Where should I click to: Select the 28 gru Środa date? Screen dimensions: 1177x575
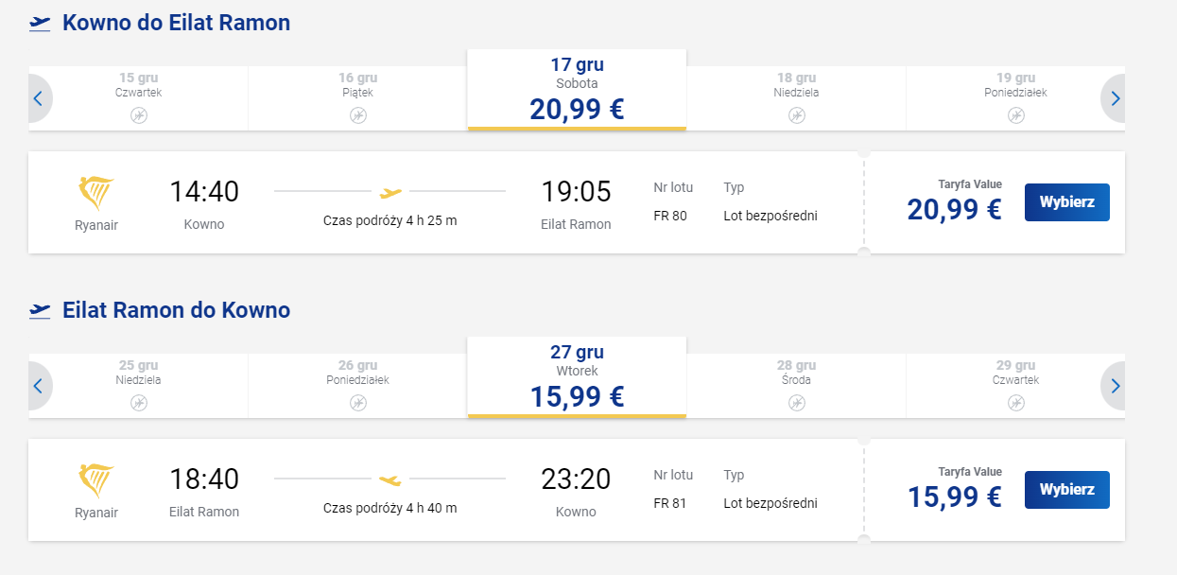(x=796, y=386)
